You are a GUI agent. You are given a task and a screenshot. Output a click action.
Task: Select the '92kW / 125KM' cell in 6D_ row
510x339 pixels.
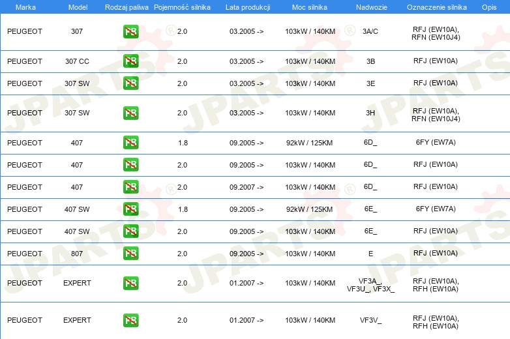click(309, 143)
